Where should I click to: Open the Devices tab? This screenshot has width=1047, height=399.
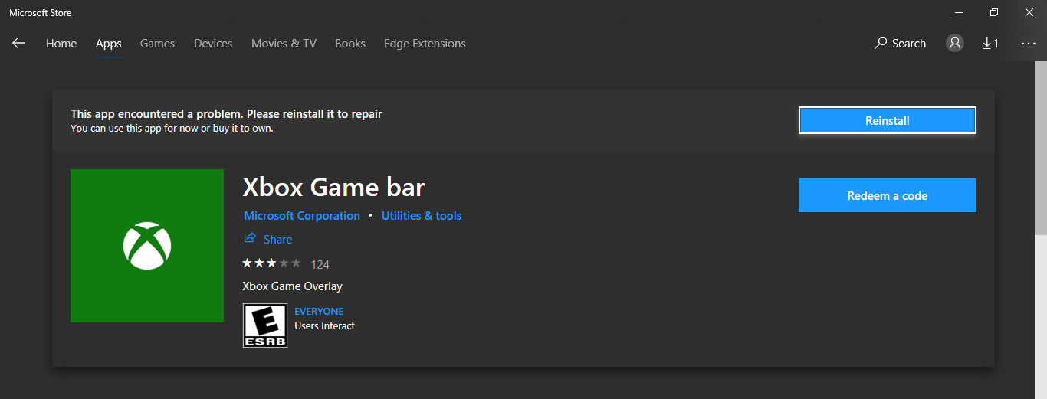pos(213,44)
